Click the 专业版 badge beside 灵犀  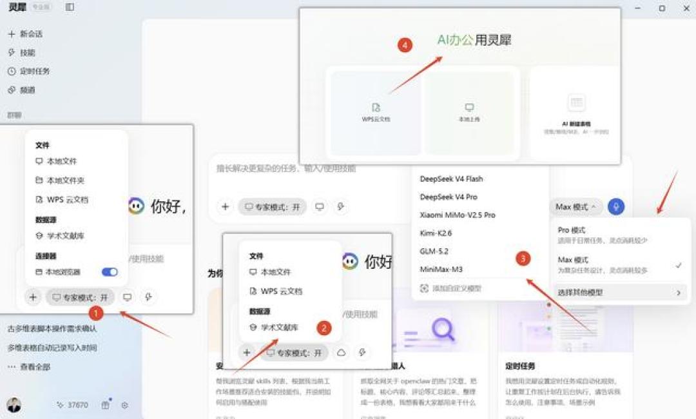coord(41,7)
